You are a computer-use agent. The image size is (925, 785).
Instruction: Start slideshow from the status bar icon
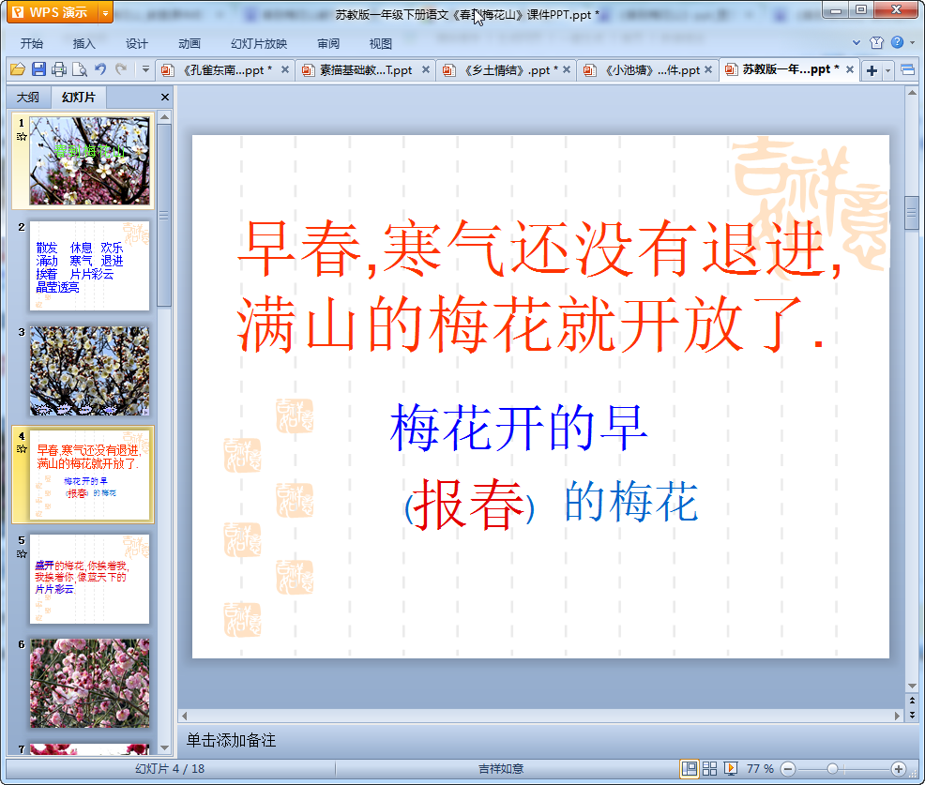pos(731,768)
